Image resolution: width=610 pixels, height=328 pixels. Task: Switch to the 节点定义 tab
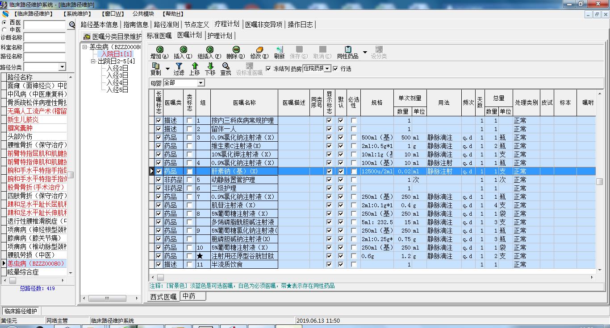pos(196,25)
